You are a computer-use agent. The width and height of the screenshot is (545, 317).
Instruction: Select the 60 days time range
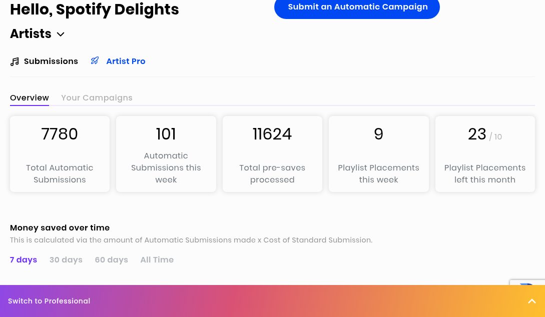[x=111, y=260]
